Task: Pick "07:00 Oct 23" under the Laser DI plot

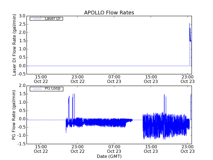Action: 114,79
